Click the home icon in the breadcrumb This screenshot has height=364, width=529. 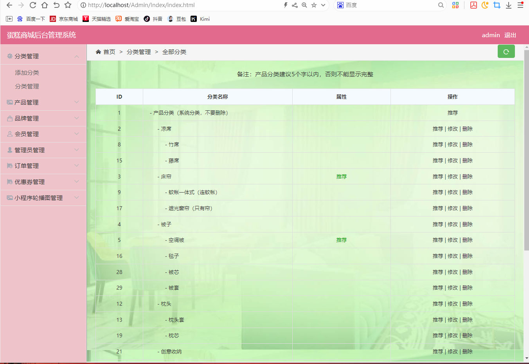point(98,51)
